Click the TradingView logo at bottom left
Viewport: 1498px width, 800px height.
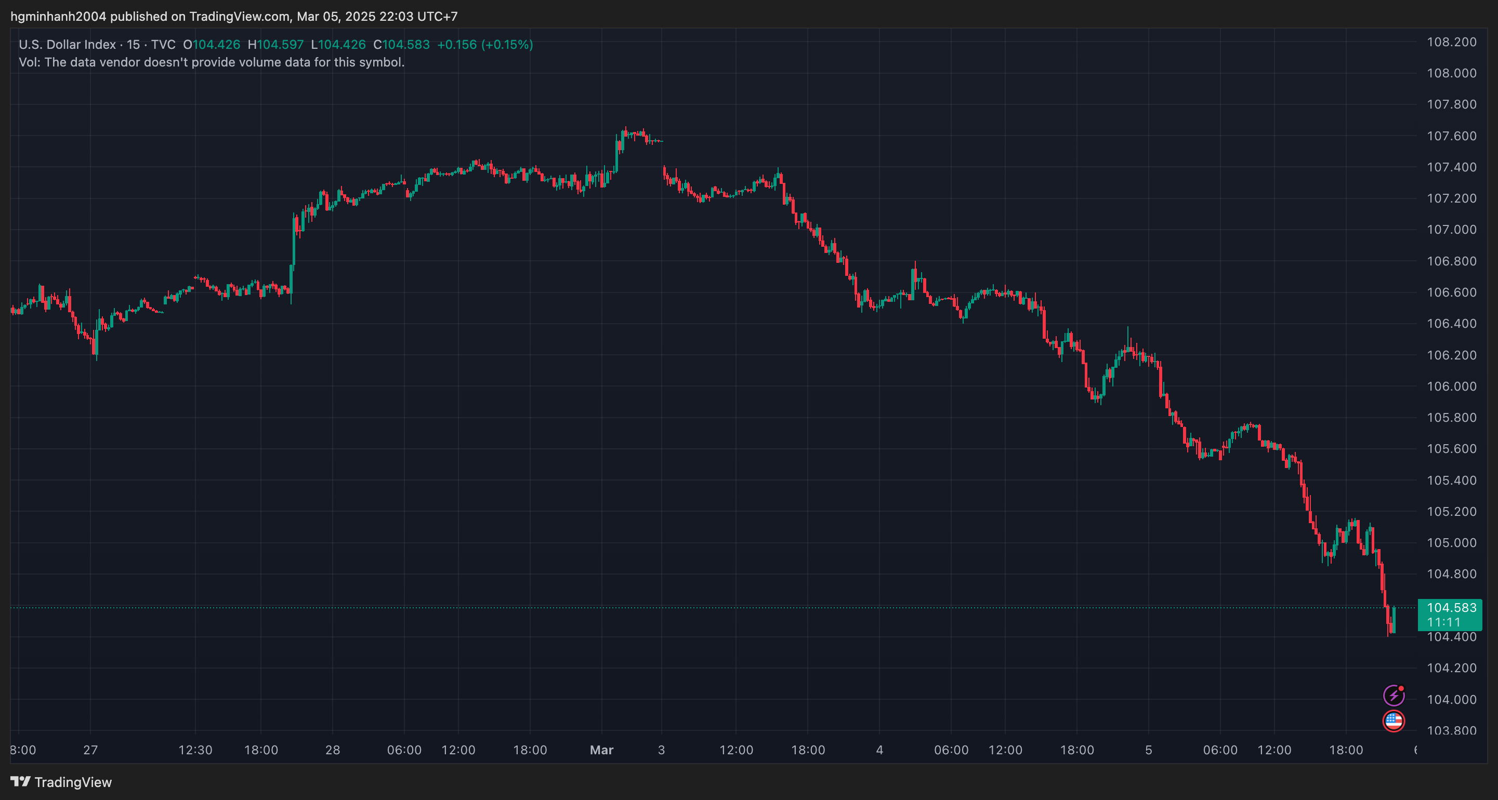point(61,782)
